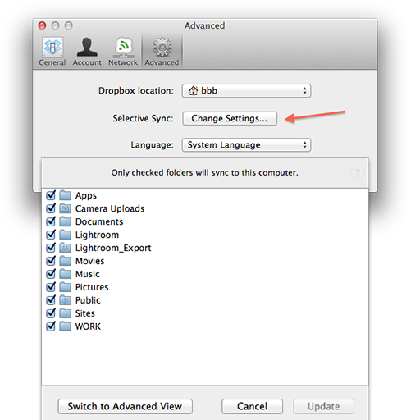Cancel the selective sync dialog
This screenshot has width=420, height=420.
(252, 406)
